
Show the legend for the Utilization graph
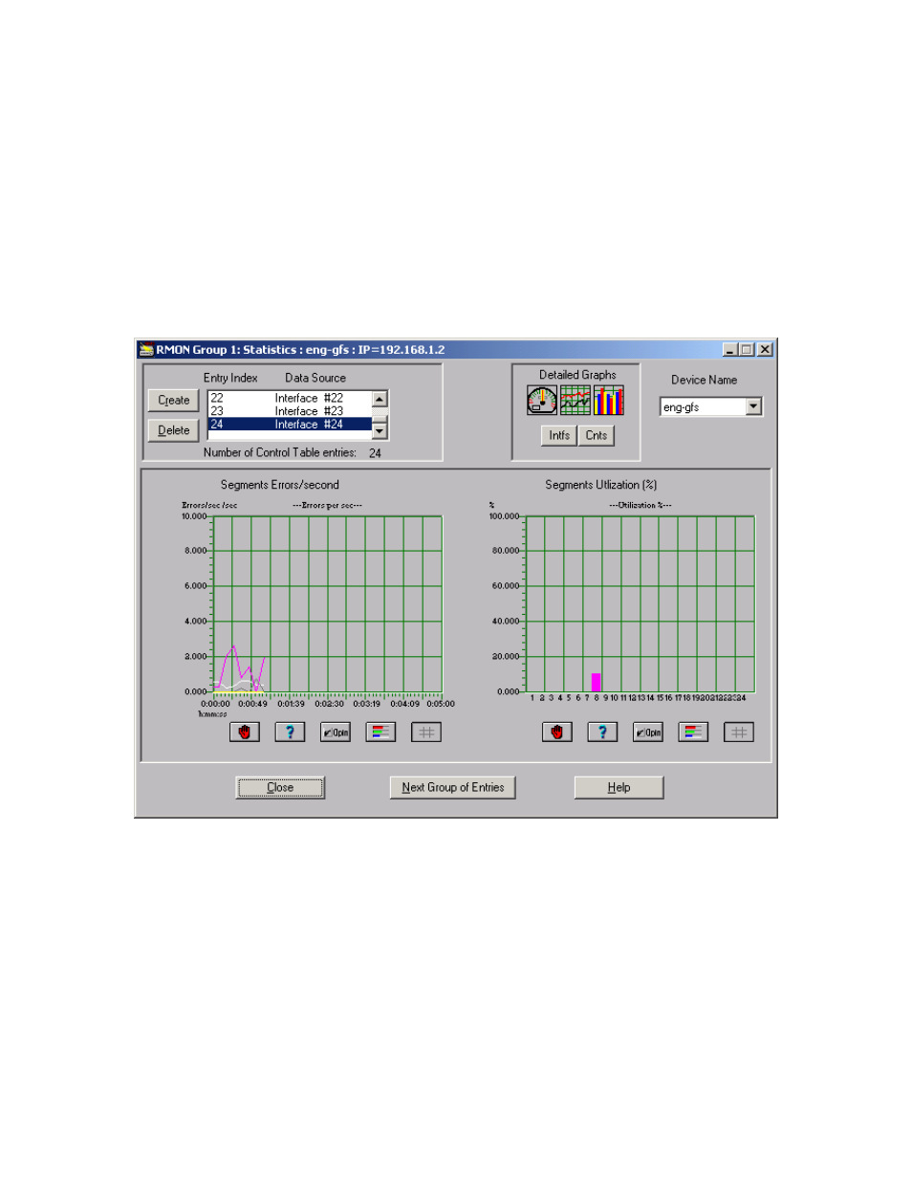click(693, 733)
